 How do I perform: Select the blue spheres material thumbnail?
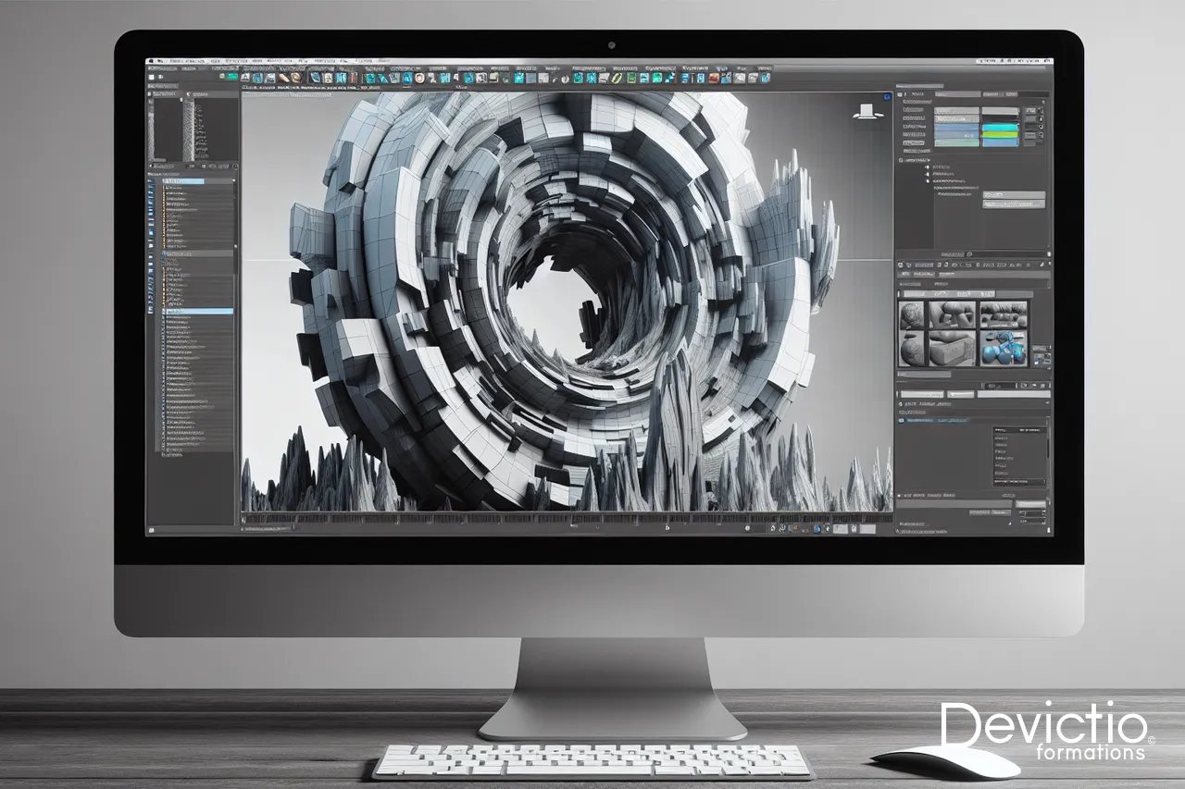click(1004, 348)
